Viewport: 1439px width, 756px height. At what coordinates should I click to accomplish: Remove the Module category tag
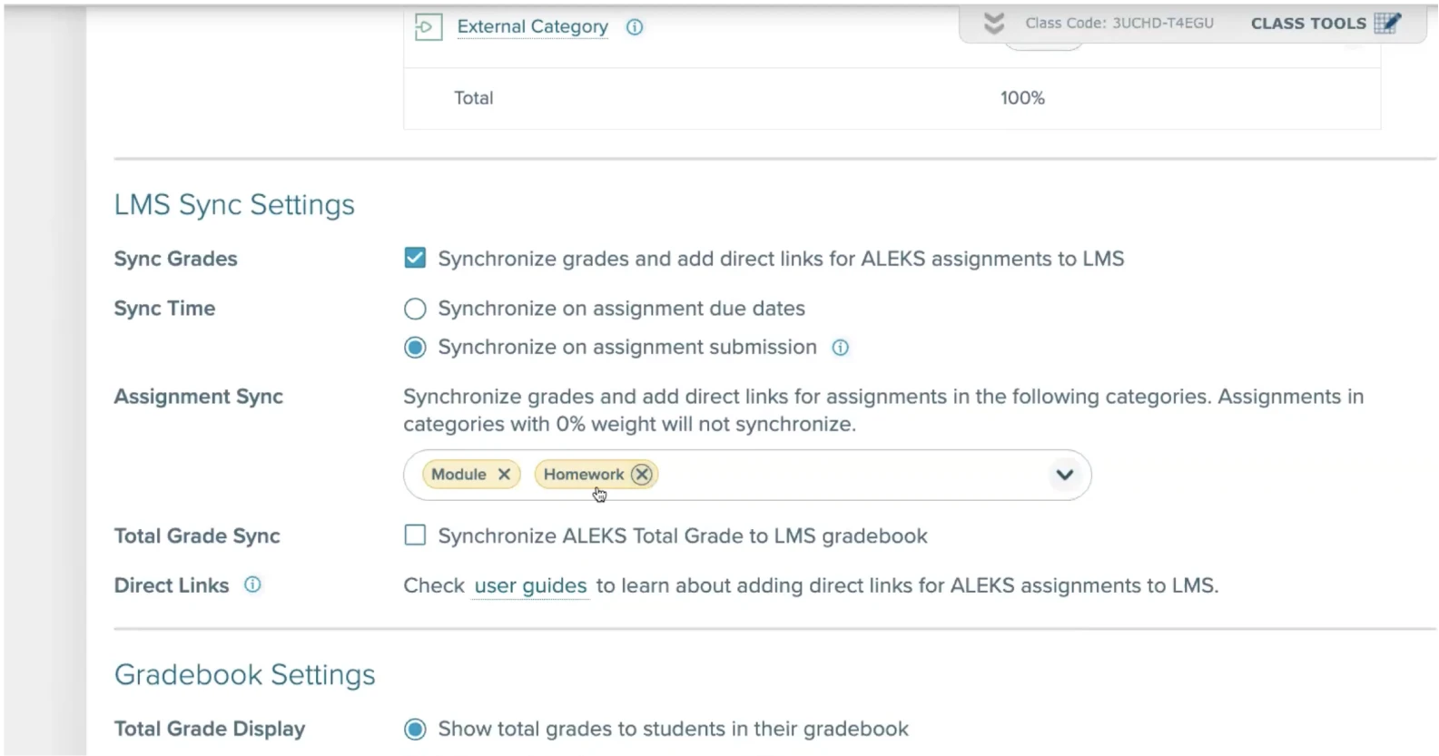(504, 475)
